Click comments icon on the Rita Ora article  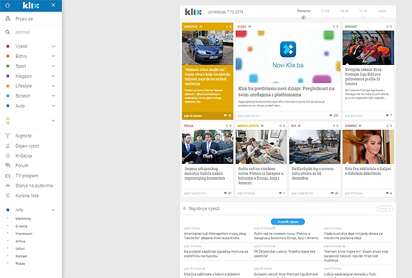[387, 193]
